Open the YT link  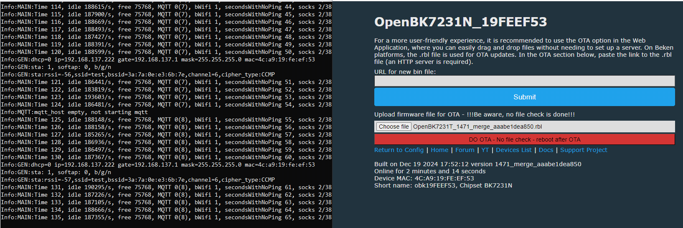pyautogui.click(x=485, y=150)
